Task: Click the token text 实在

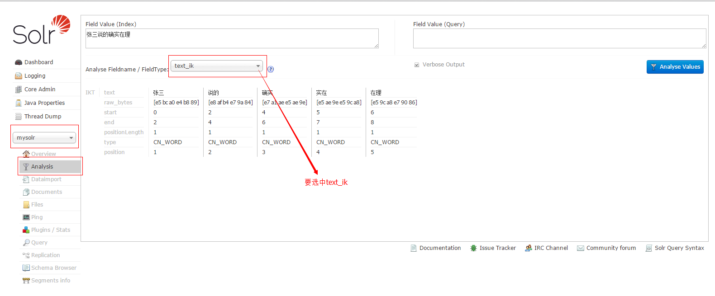Action: coord(321,93)
